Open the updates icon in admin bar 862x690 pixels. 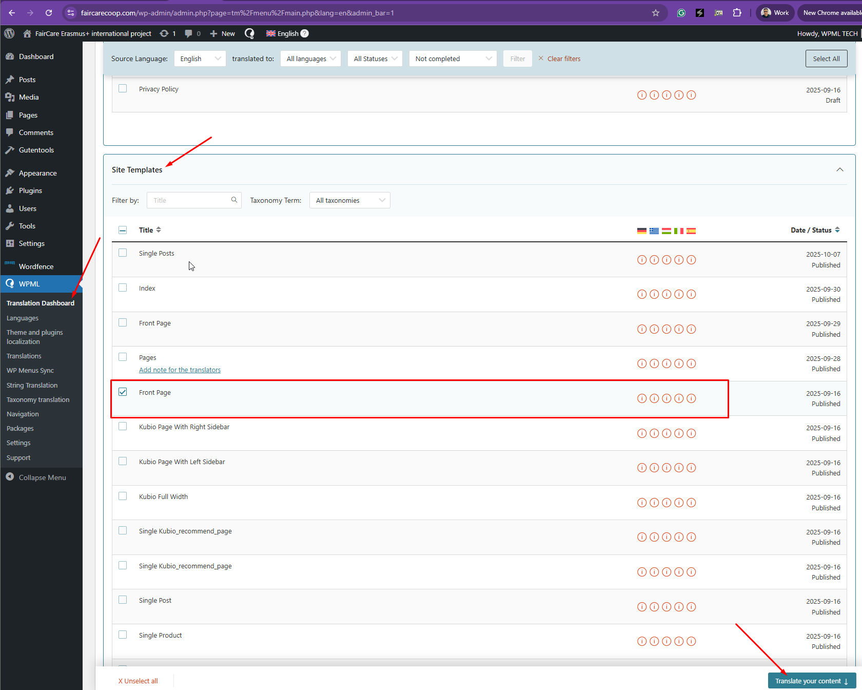(164, 33)
